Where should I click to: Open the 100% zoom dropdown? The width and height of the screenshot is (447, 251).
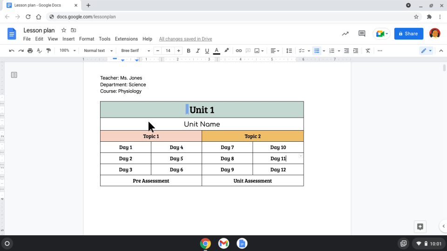tap(67, 51)
